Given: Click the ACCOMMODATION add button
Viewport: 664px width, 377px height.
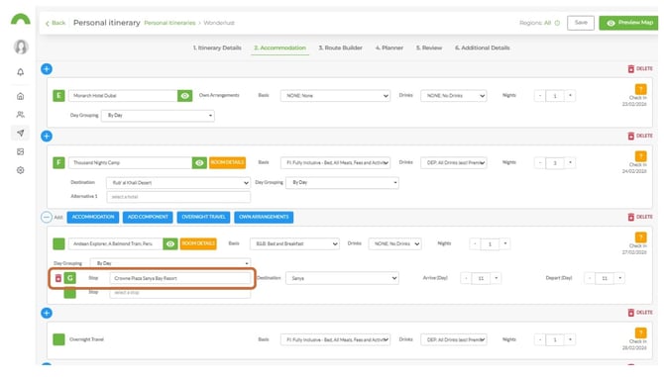Looking at the screenshot, I should [93, 218].
